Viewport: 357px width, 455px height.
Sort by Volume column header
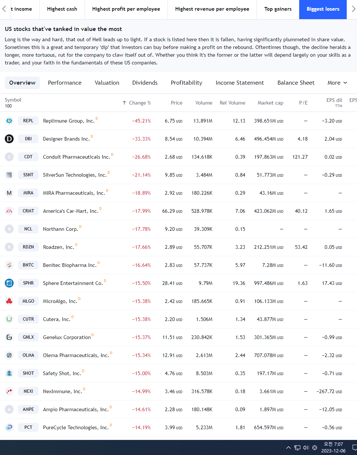(204, 103)
